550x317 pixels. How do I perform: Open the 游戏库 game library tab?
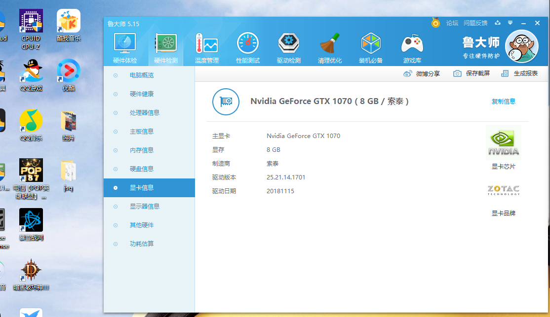pos(412,48)
